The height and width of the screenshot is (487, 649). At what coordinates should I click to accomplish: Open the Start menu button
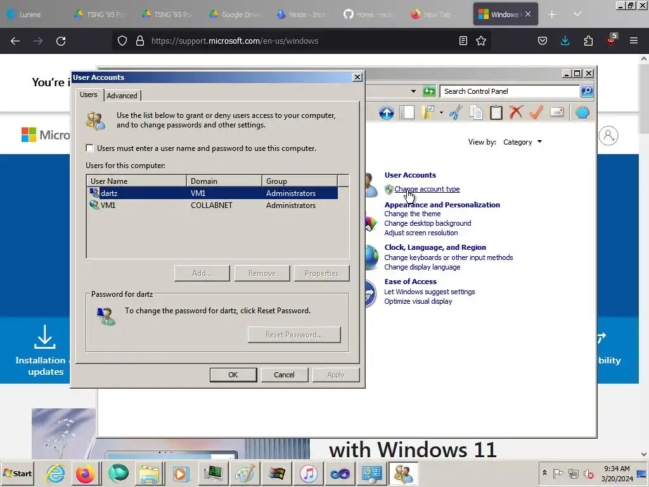[17, 473]
